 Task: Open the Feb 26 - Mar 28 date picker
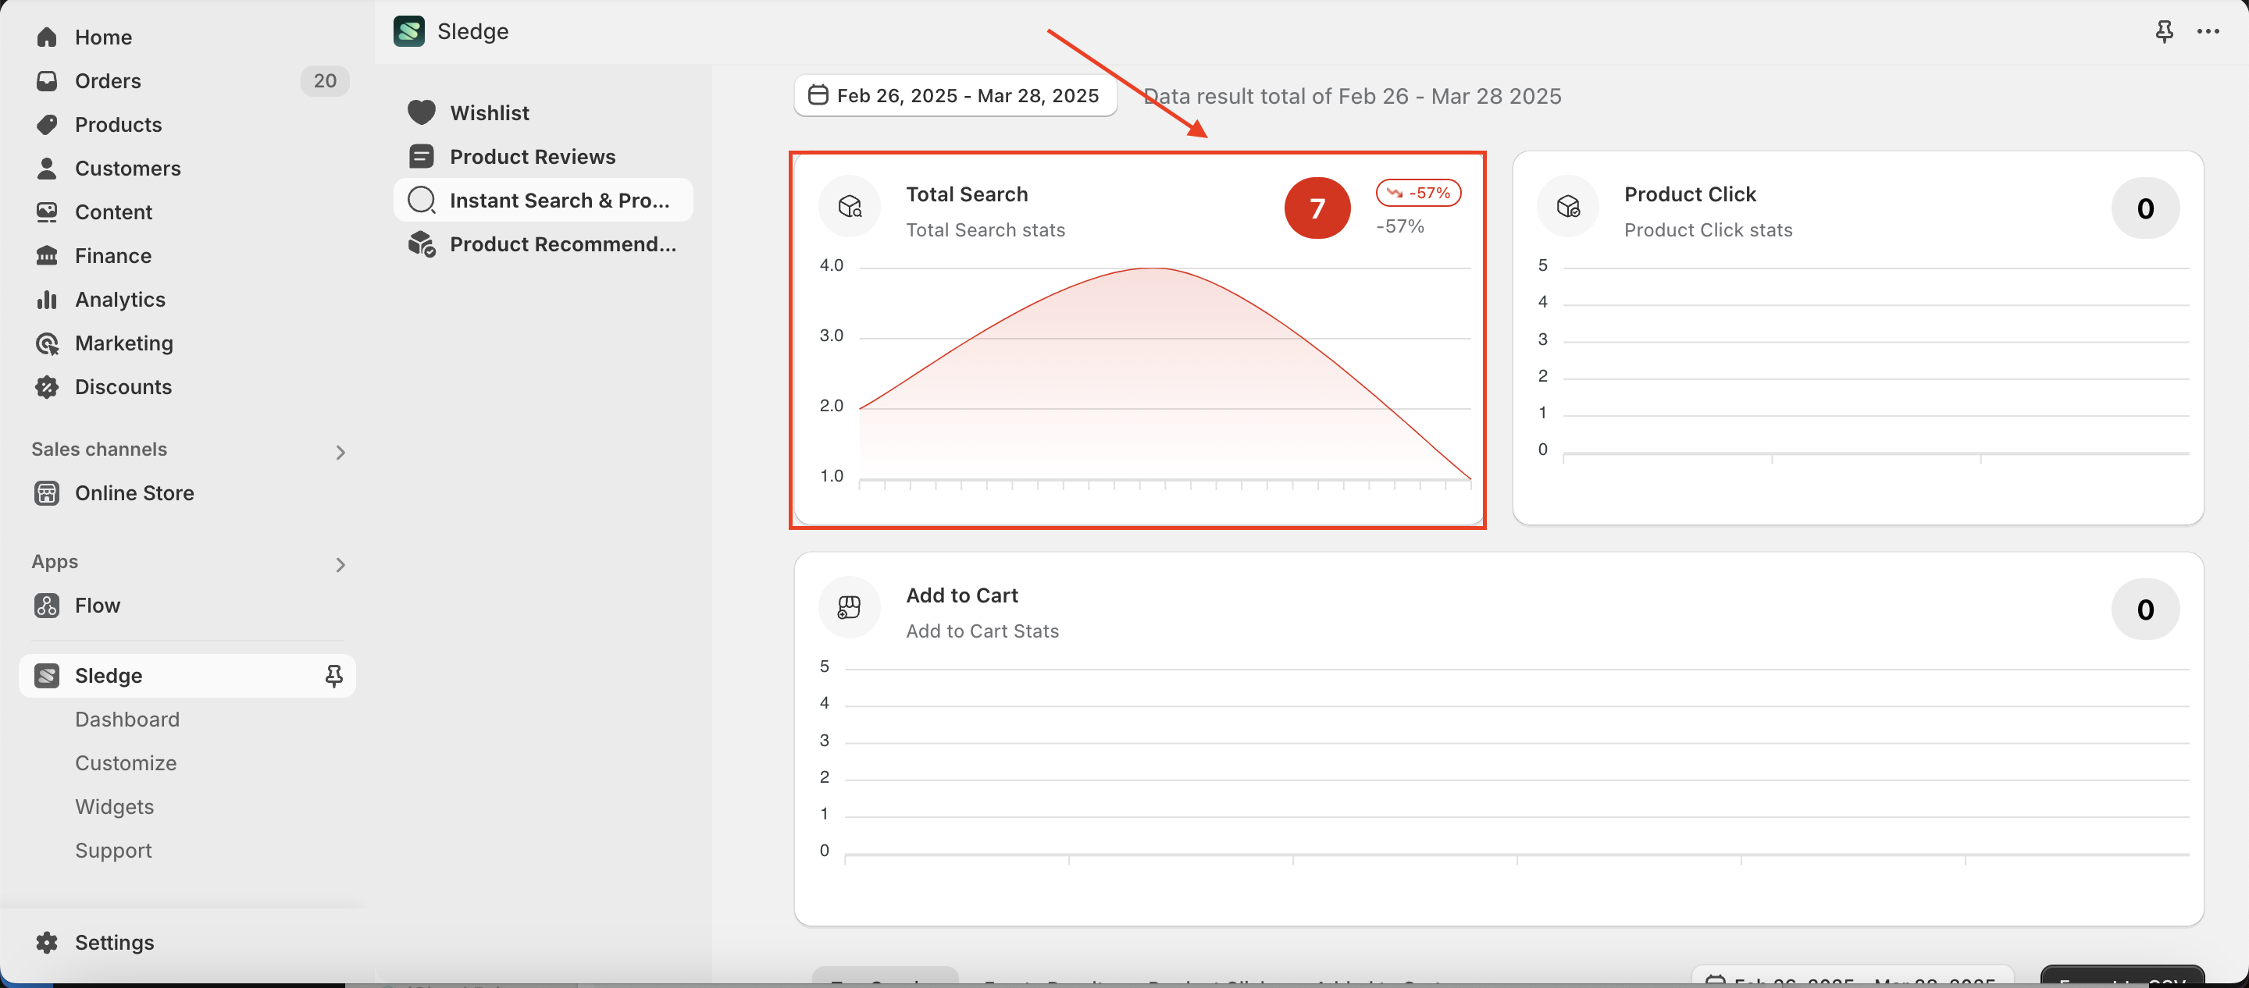pyautogui.click(x=955, y=95)
